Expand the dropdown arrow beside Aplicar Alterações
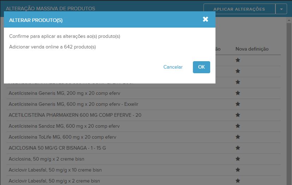This screenshot has height=185, width=292. (x=281, y=9)
